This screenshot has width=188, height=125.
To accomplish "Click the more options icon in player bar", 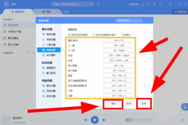I will 50,120.
